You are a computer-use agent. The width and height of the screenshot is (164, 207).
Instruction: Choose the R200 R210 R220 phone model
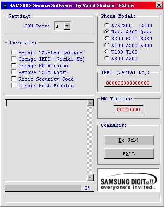[106, 38]
